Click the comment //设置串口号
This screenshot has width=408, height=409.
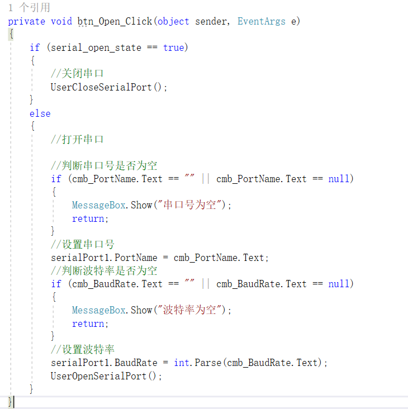[82, 245]
